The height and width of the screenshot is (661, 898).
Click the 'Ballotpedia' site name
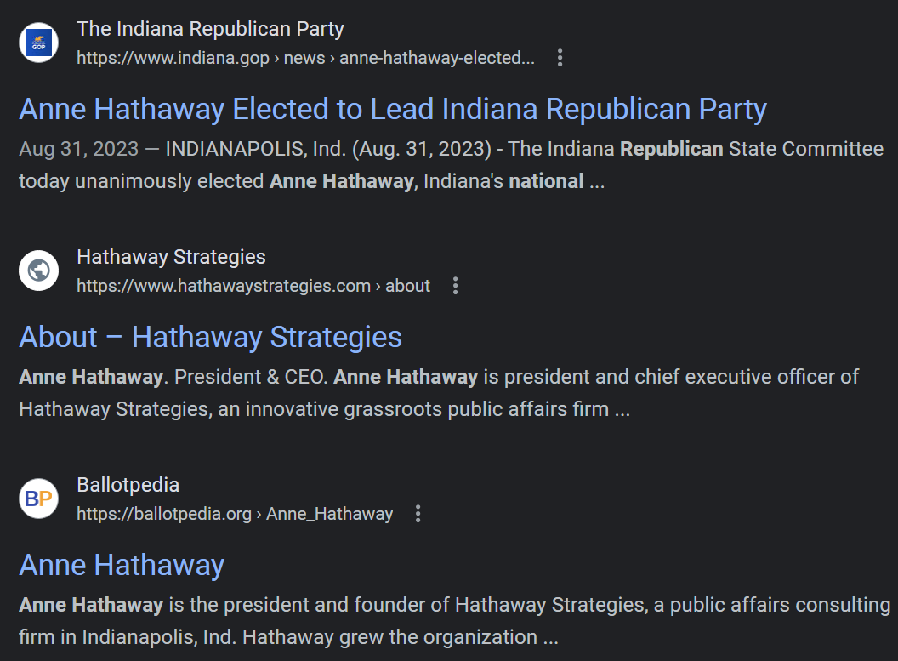[x=128, y=485]
